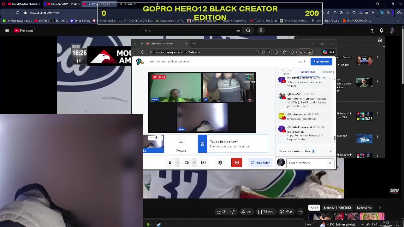
Task: Open YouTube guide hamburger menu
Action: click(7, 31)
